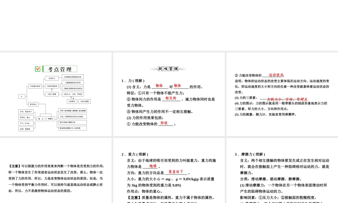Click the formula line 重力的大小 G = mg

click(170, 179)
